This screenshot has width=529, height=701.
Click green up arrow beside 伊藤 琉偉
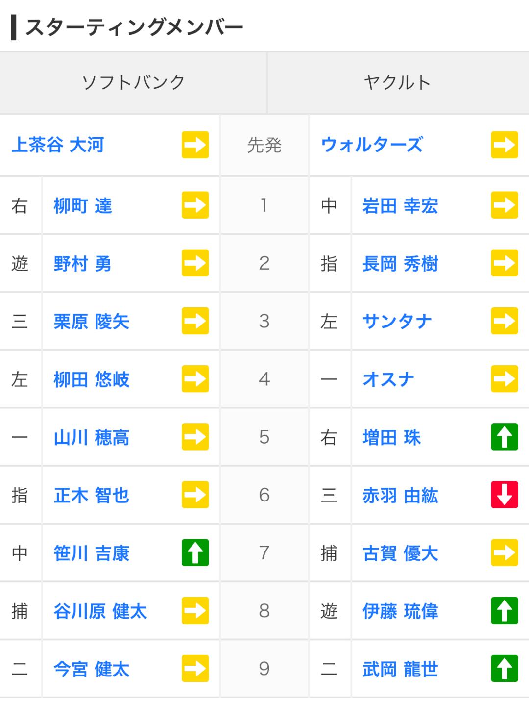coord(504,611)
